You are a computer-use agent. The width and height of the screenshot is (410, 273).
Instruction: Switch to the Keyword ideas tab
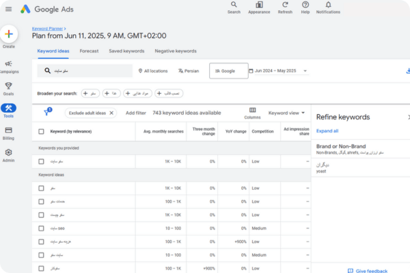point(53,51)
